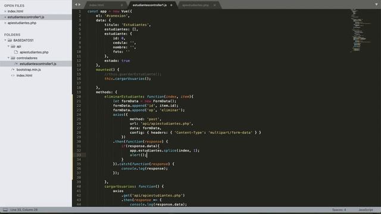Collapse the controladores folder arrow
The width and height of the screenshot is (381, 214).
[8, 58]
